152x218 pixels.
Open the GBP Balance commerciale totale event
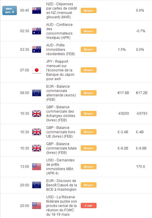pos(61,148)
